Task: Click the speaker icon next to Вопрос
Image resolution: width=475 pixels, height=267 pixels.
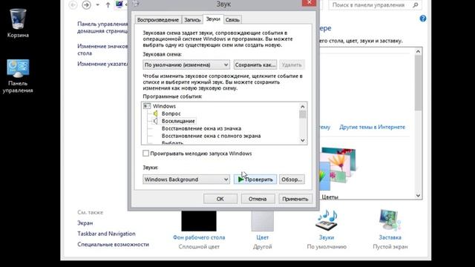Action: pyautogui.click(x=155, y=113)
